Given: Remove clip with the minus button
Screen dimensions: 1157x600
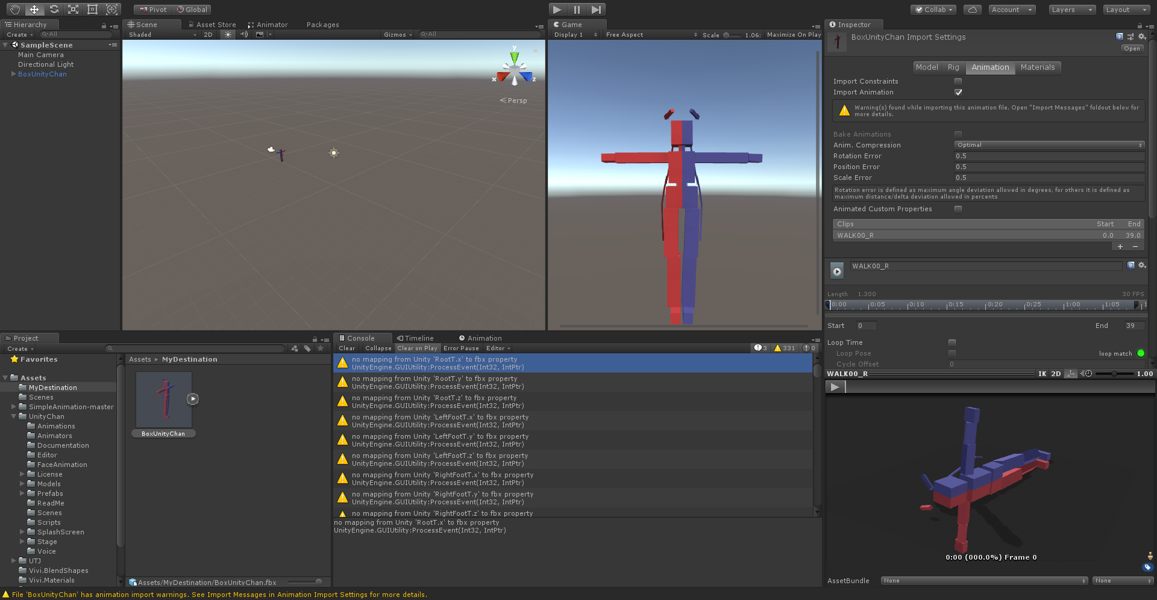Looking at the screenshot, I should tap(1135, 246).
